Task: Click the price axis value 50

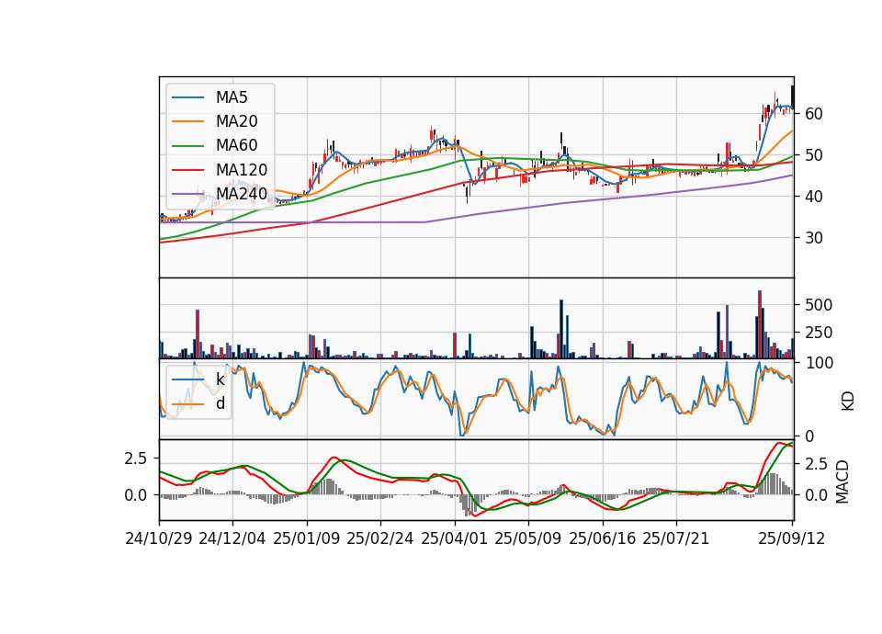Action: [x=814, y=155]
